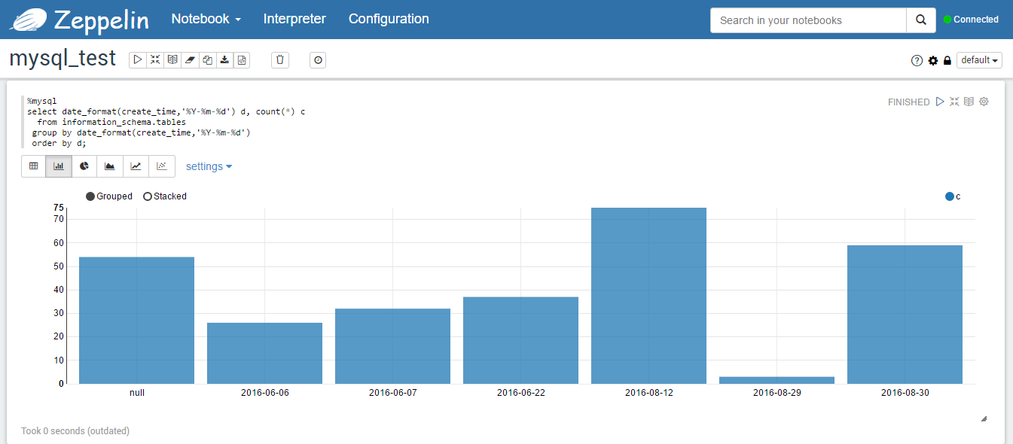Select the bar chart view
This screenshot has width=1013, height=444.
(59, 166)
